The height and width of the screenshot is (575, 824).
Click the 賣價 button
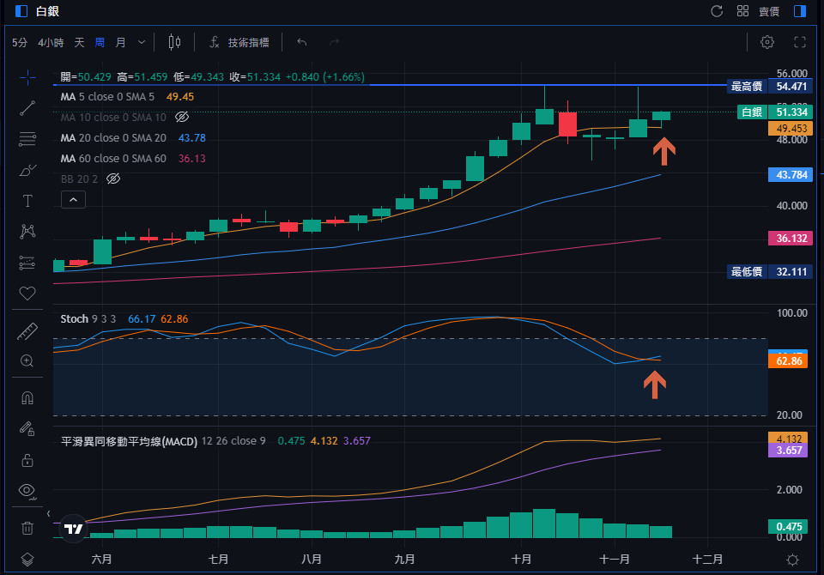769,11
